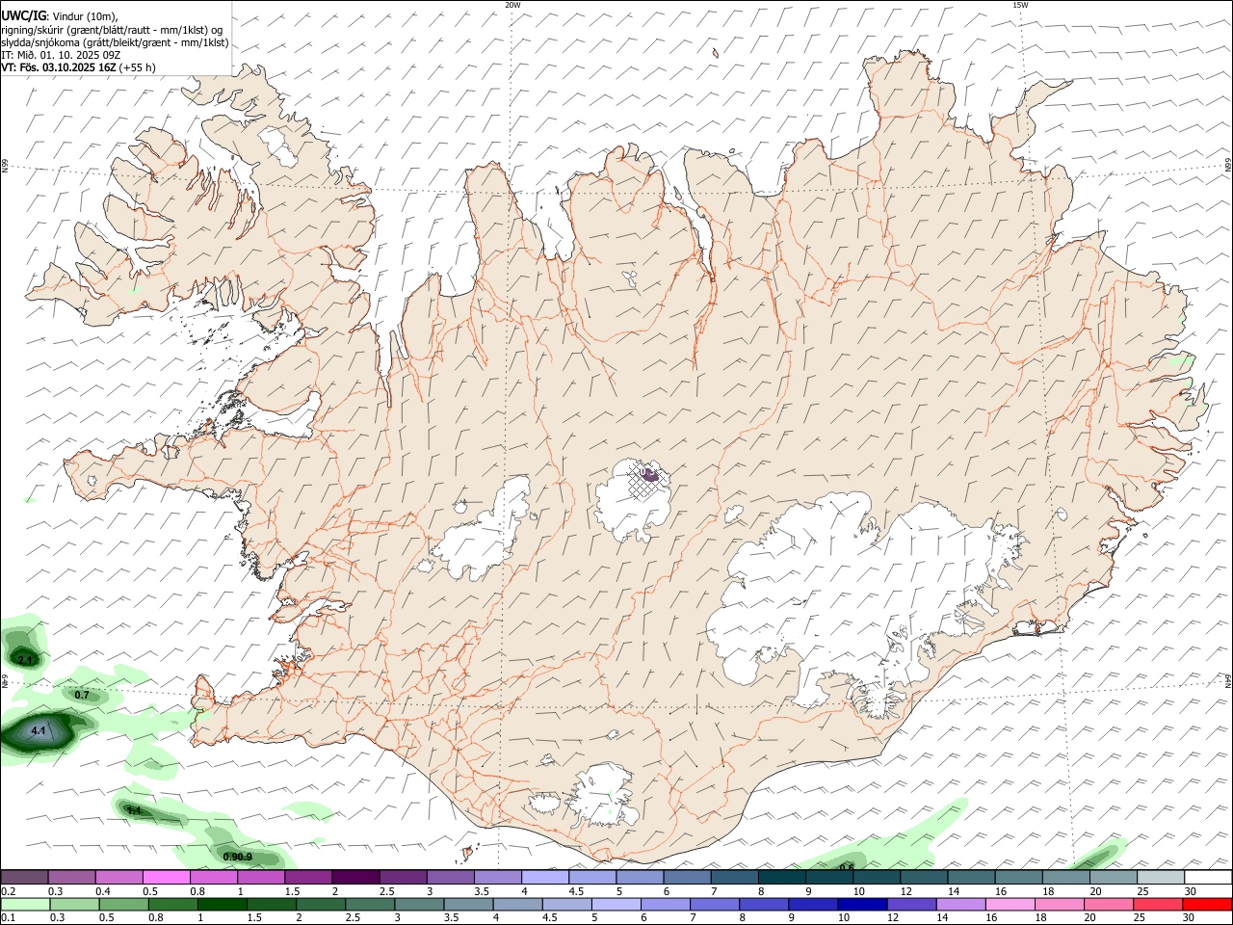The image size is (1233, 925).
Task: Click the light gray swatch labelled 25 in upper legend
Action: [x=1161, y=877]
